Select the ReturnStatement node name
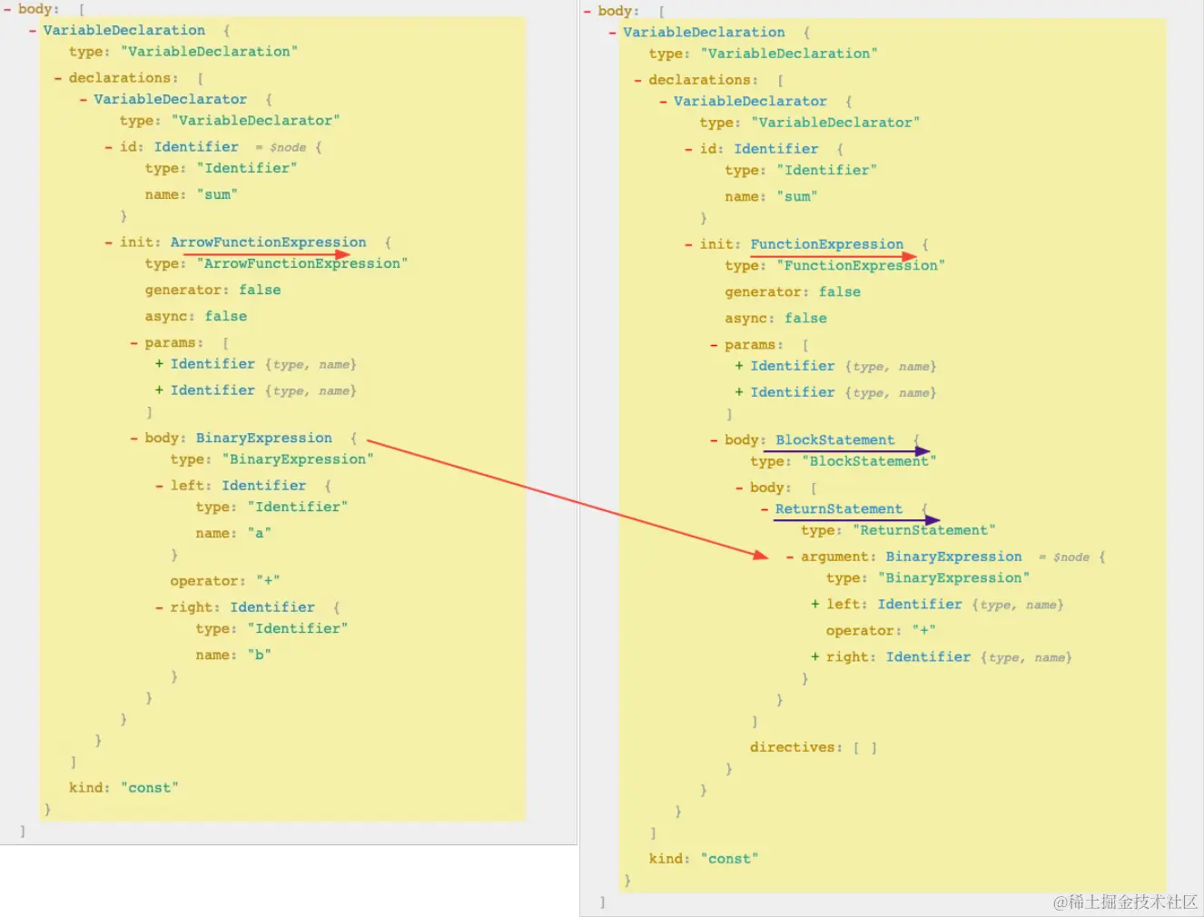Screen dimensions: 1204x917 click(839, 509)
